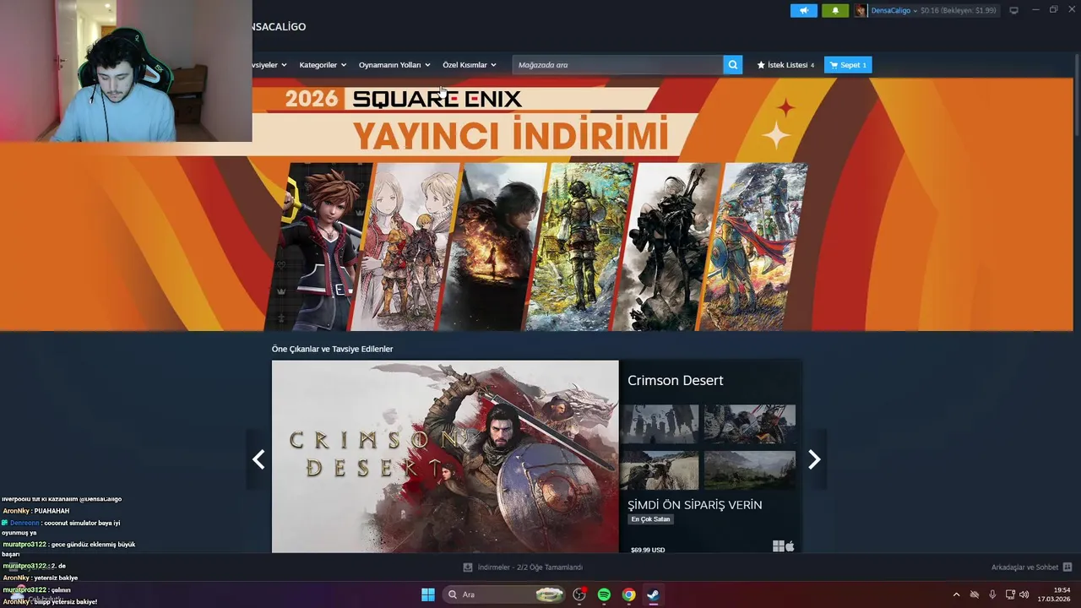1081x608 pixels.
Task: Click the Windows taskbar search box
Action: click(505, 594)
